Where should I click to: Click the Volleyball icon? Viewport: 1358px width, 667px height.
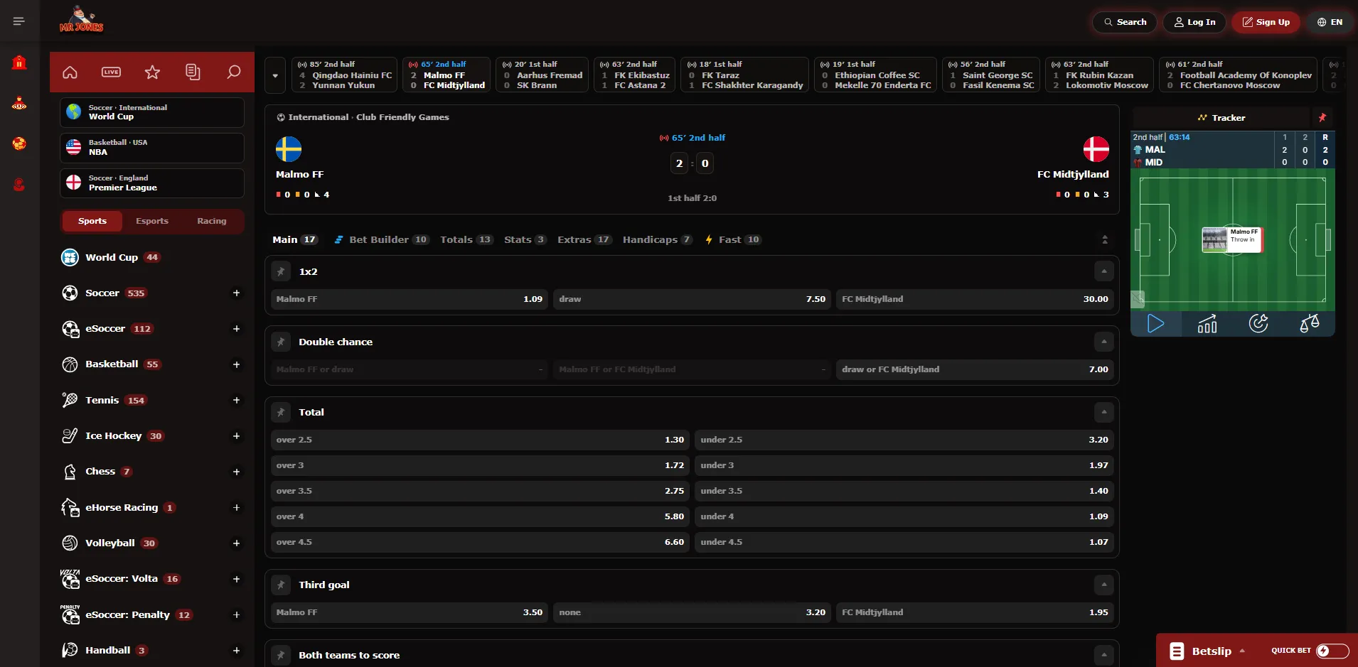pyautogui.click(x=70, y=543)
